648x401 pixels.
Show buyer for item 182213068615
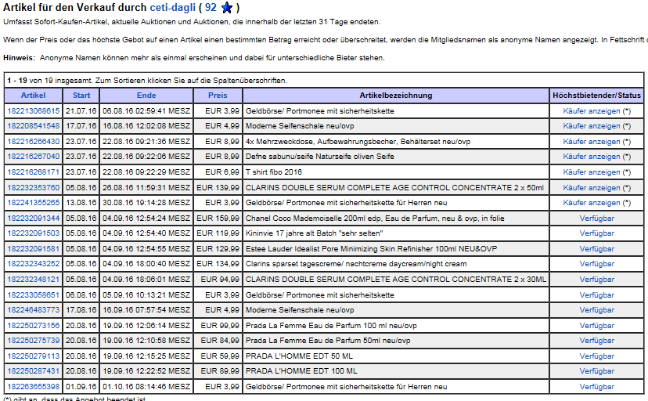(x=592, y=110)
